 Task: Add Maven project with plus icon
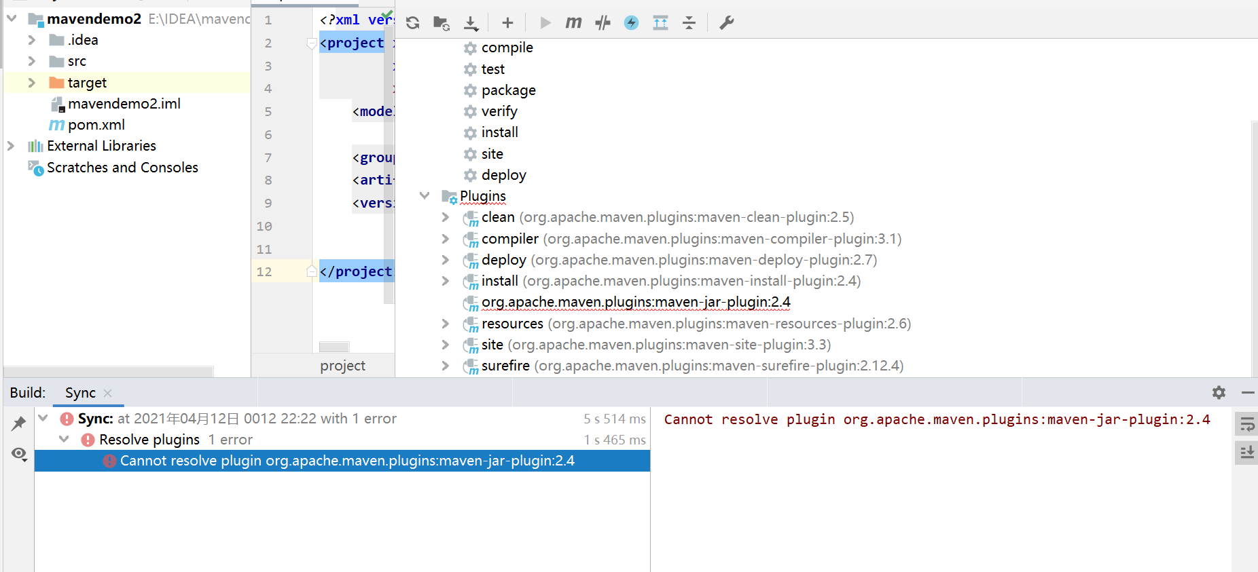pos(507,23)
